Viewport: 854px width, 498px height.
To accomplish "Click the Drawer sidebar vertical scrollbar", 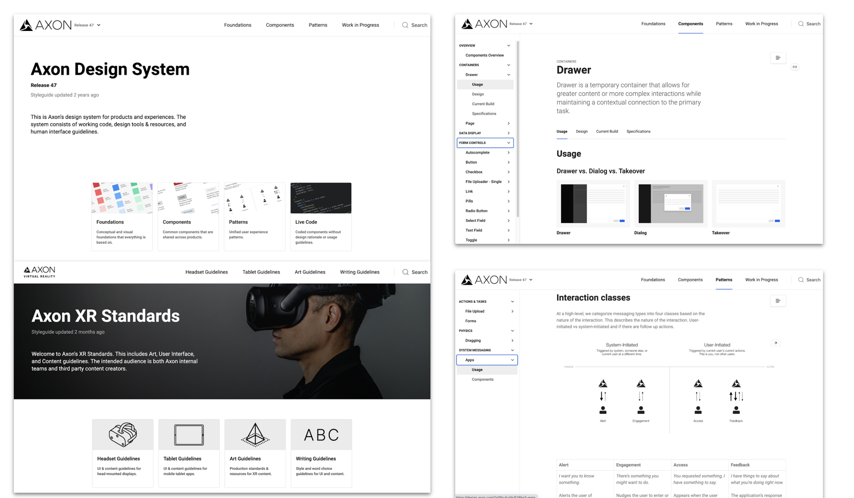I will point(518,129).
